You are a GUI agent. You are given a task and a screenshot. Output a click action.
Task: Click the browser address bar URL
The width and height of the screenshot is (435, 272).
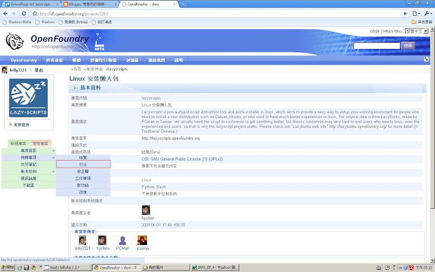(74, 14)
